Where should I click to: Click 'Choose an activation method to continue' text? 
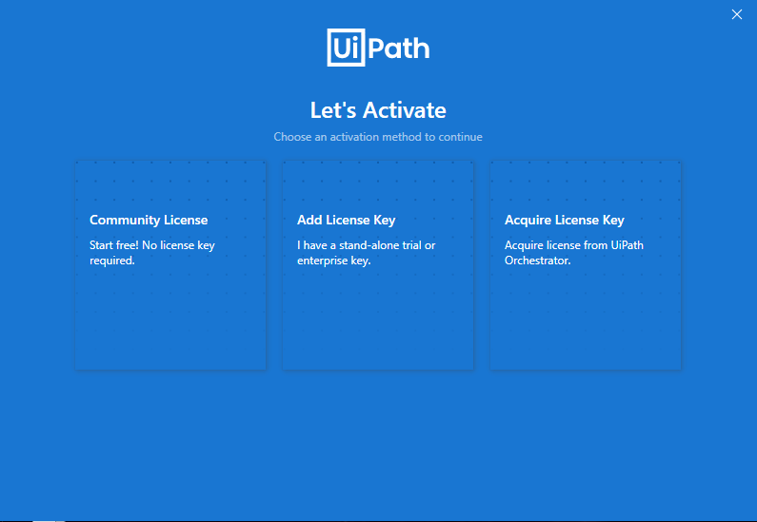tap(378, 137)
